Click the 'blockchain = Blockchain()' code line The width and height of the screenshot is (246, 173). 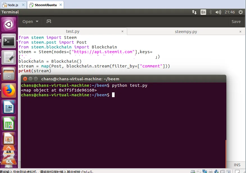click(50, 61)
